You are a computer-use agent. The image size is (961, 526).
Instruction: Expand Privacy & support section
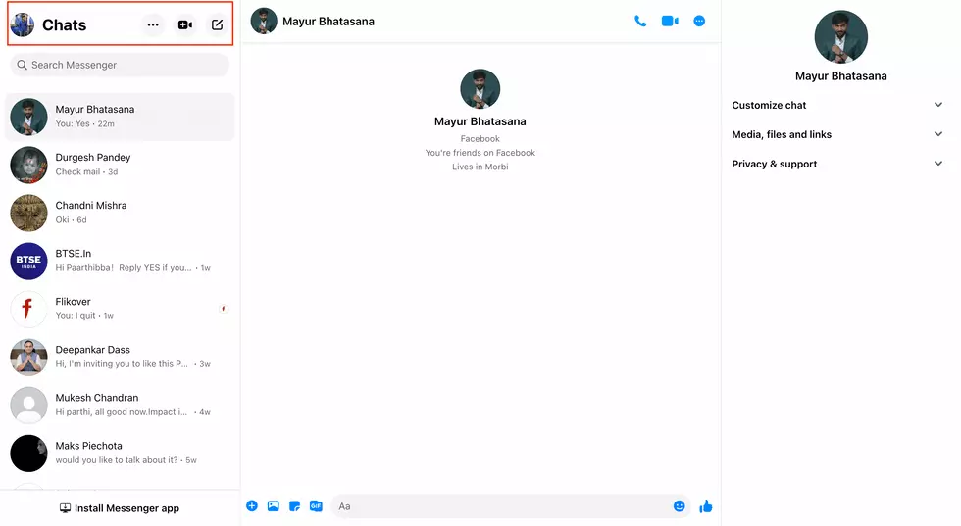[x=838, y=164]
